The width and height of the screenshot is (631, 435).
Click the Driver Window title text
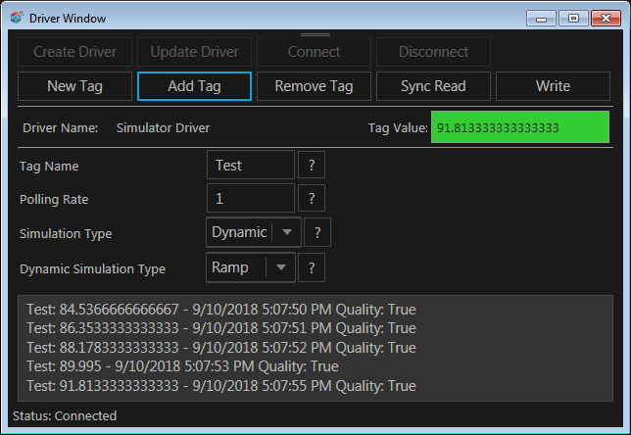pos(68,19)
